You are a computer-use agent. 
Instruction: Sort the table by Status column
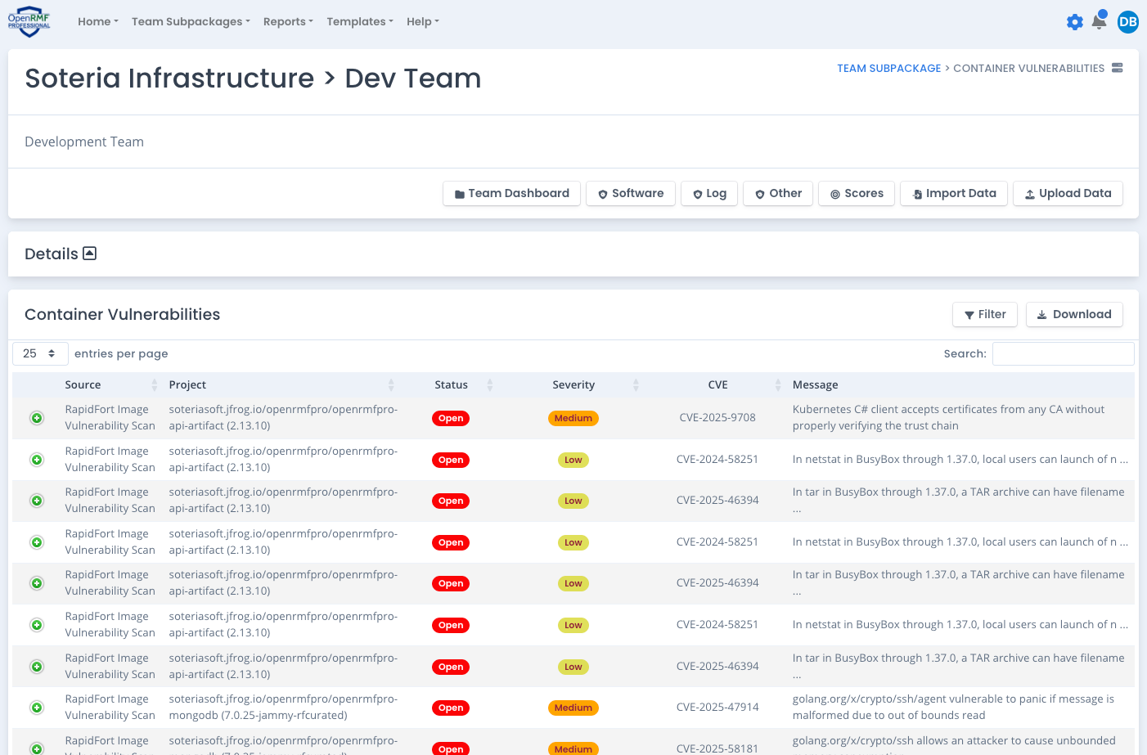tap(451, 384)
